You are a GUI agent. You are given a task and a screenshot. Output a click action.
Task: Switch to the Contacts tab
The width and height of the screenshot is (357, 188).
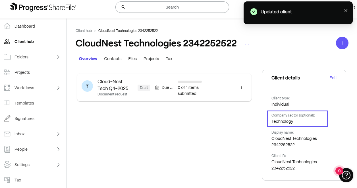click(113, 59)
